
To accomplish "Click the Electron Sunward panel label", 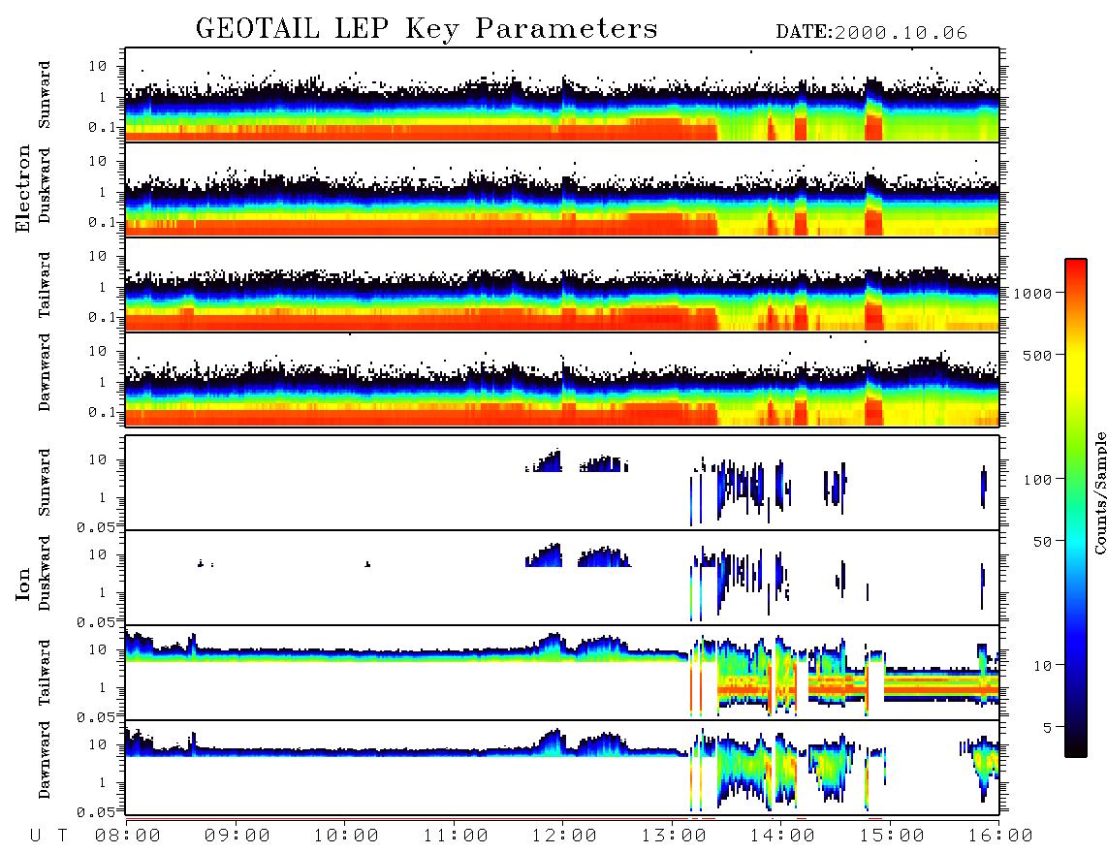I will click(x=44, y=95).
